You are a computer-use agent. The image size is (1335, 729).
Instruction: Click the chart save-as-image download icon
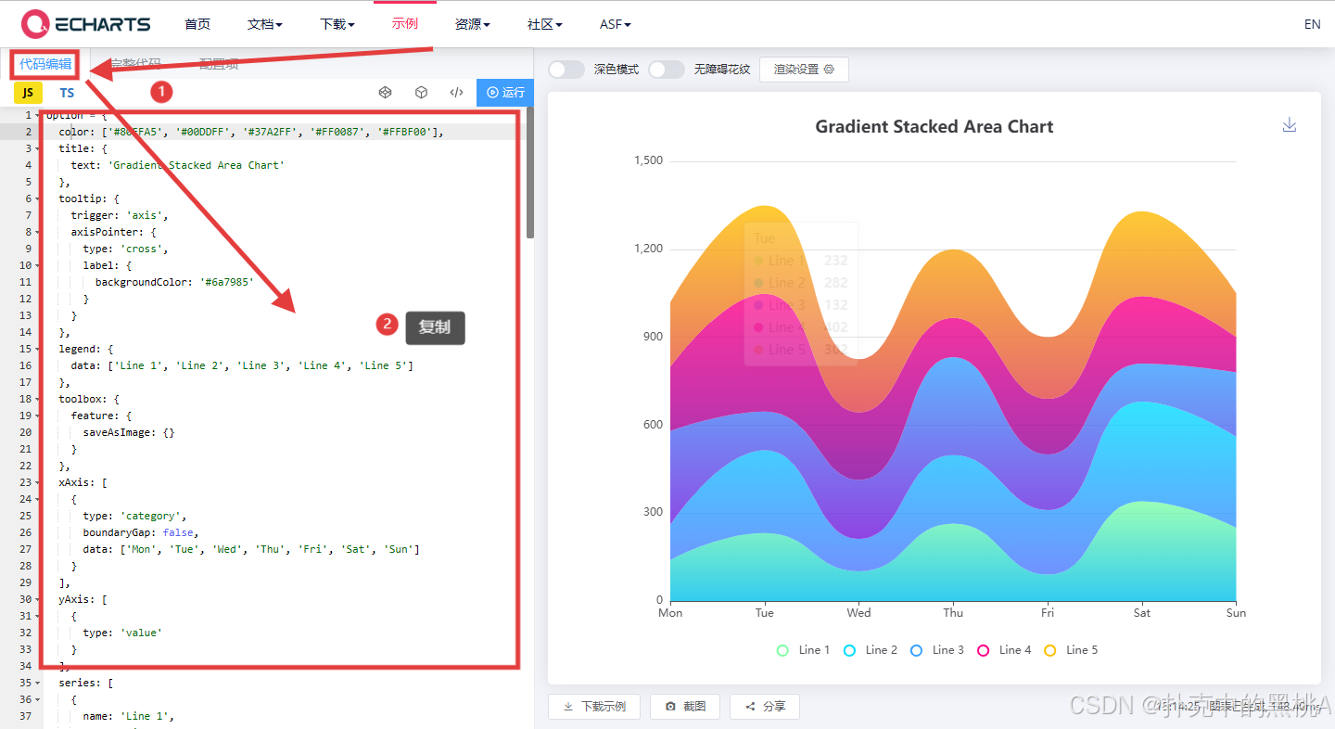pyautogui.click(x=1289, y=125)
